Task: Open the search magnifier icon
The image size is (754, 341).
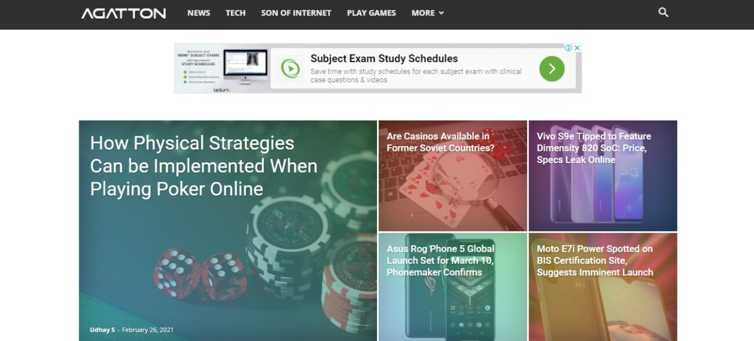Action: (x=664, y=12)
